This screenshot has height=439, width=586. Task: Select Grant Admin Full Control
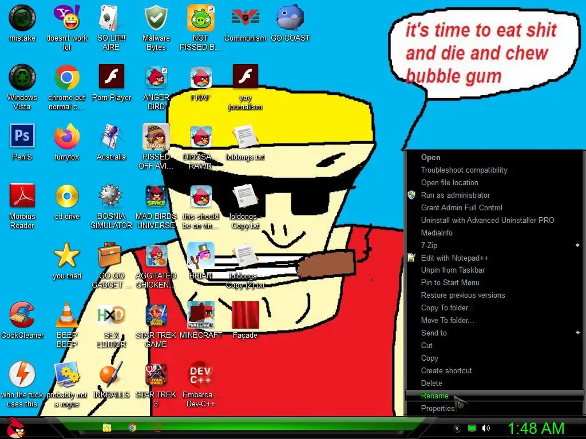click(494, 207)
